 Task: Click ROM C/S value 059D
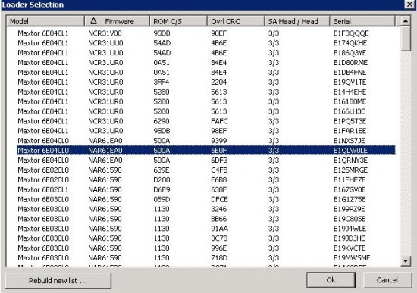point(161,199)
